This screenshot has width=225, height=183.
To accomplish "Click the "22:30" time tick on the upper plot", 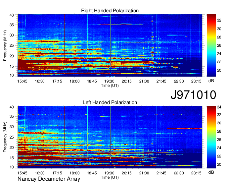I will [179, 81].
